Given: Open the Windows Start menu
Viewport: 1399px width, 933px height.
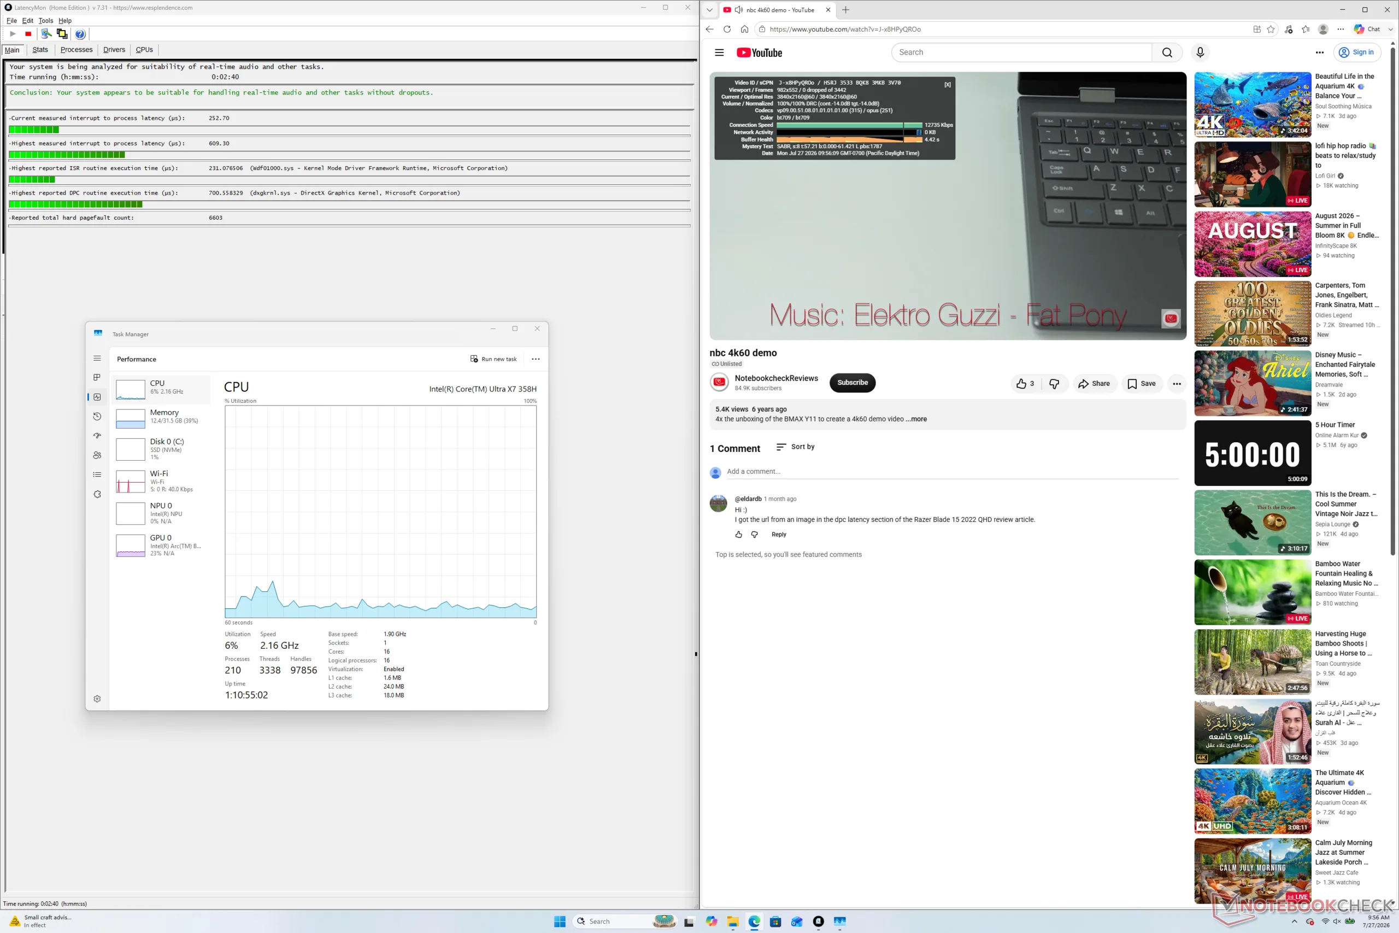Looking at the screenshot, I should tap(560, 922).
